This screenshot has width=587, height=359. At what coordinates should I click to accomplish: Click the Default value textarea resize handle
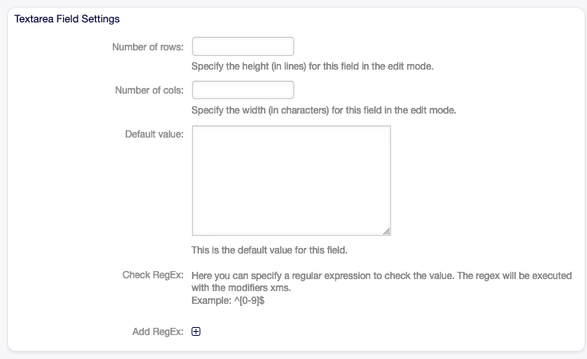[386, 231]
